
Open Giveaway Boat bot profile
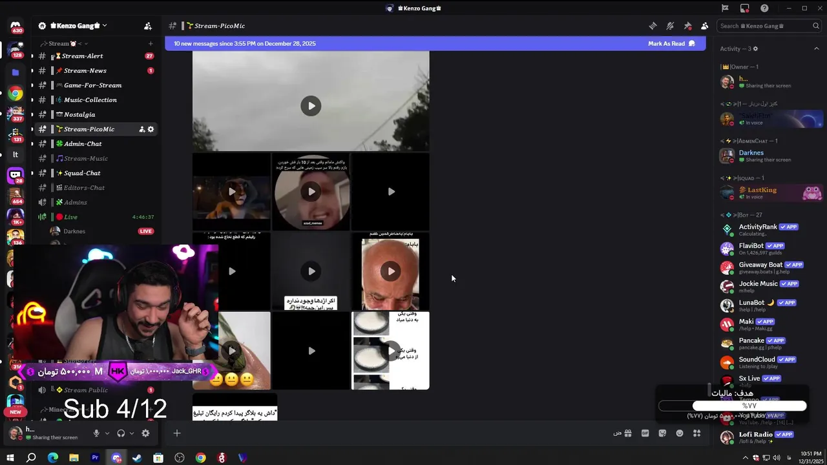point(771,267)
